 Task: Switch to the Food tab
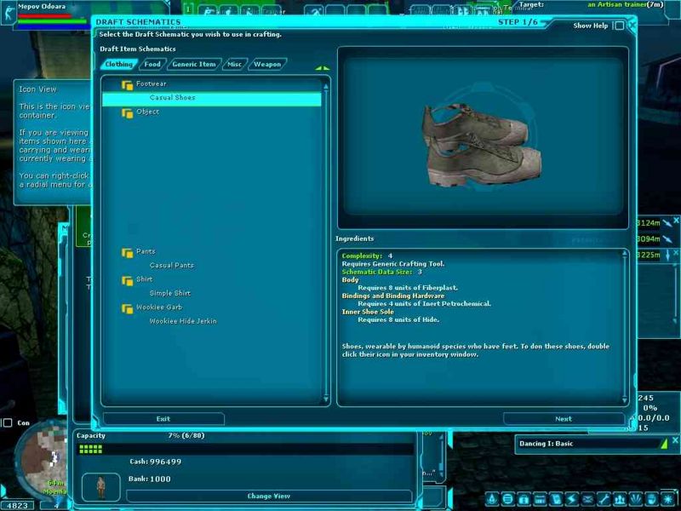(152, 64)
